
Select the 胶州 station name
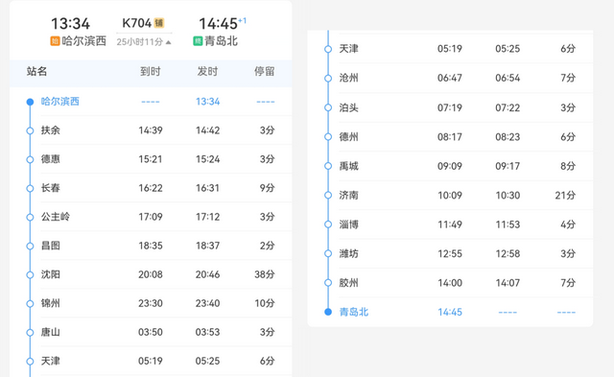[348, 283]
